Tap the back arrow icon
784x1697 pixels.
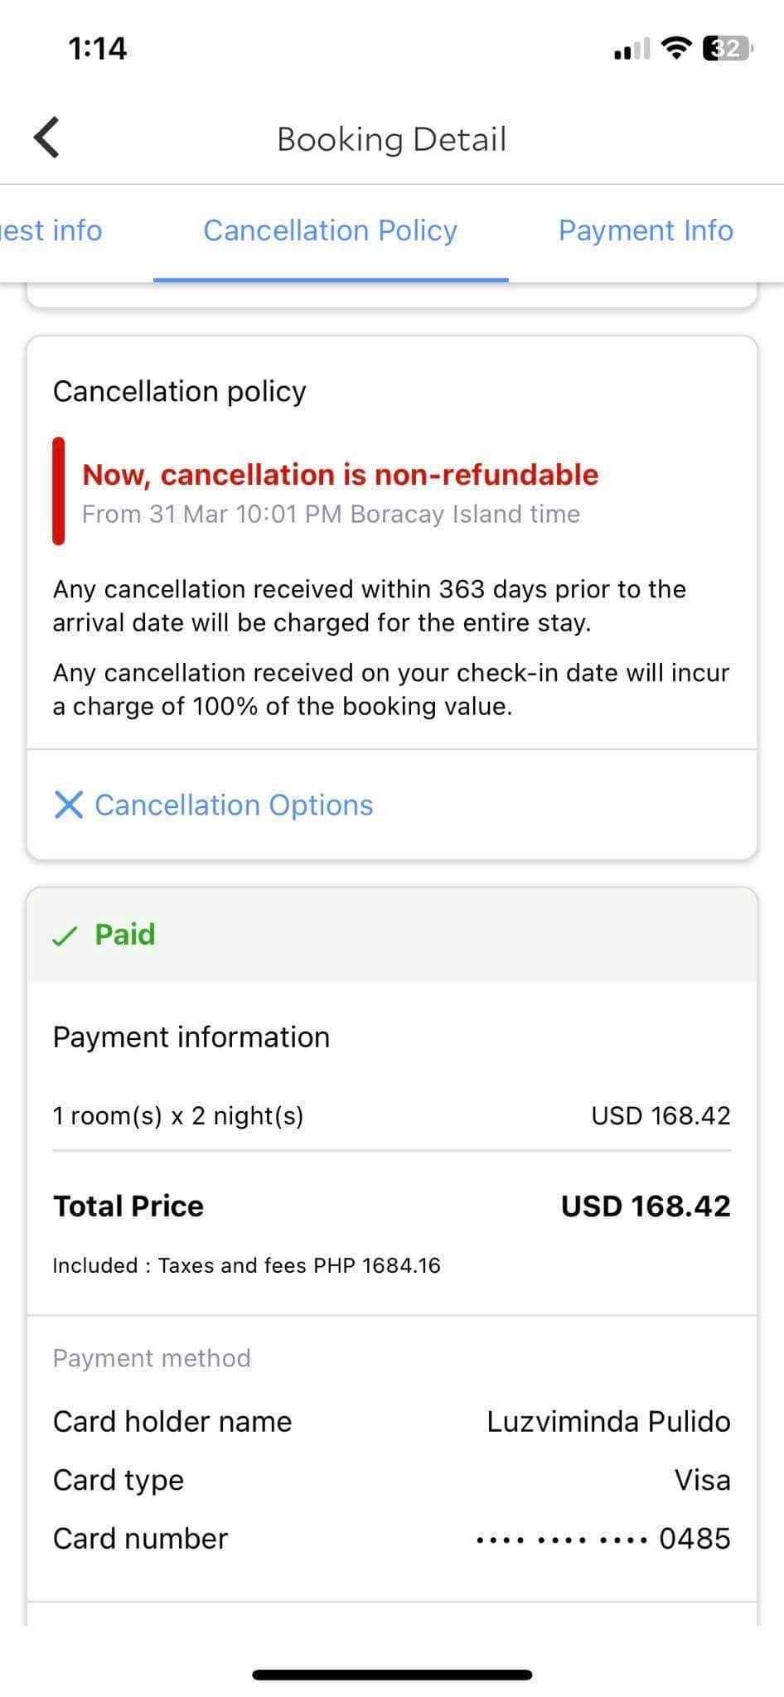click(x=46, y=138)
